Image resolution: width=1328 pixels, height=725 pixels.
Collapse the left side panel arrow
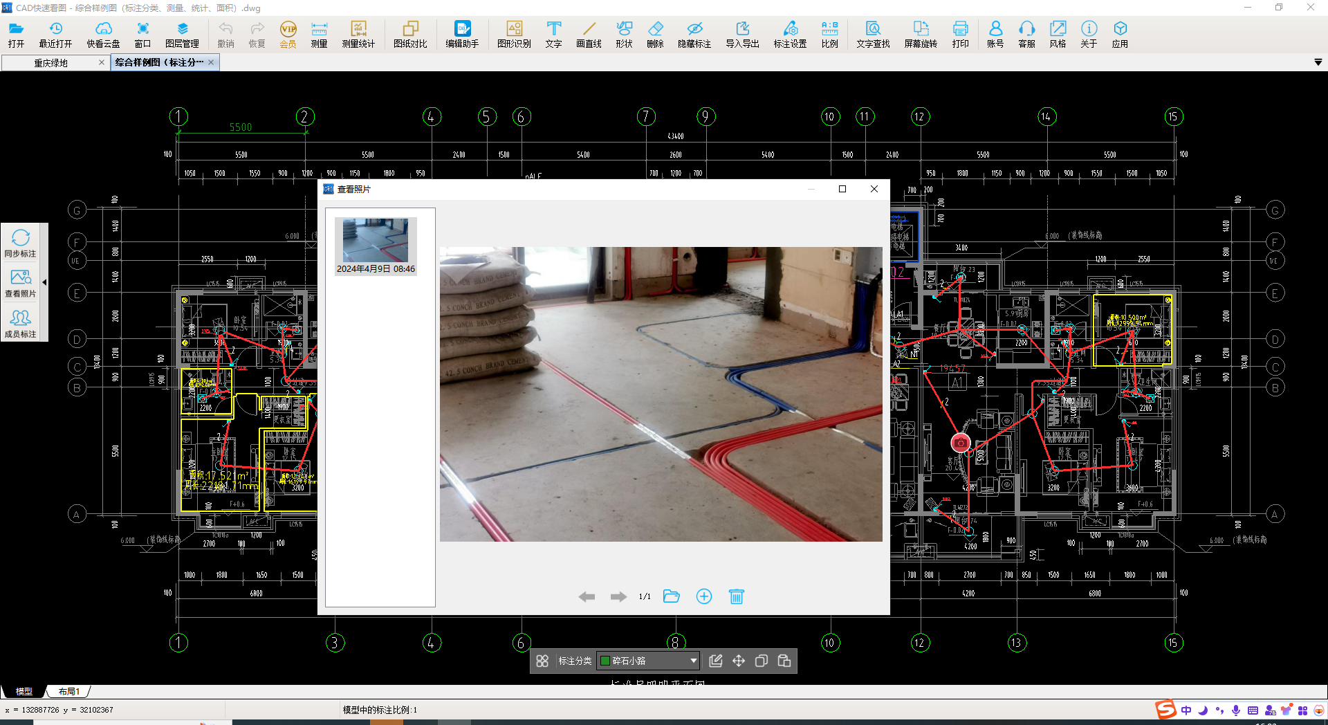coord(44,282)
